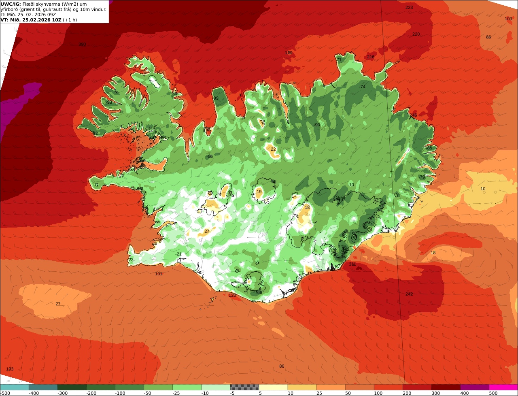
Task: Click the map value '216'
Action: click(x=371, y=57)
